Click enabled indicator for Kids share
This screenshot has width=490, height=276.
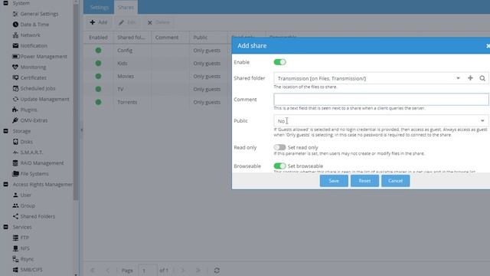tap(98, 63)
